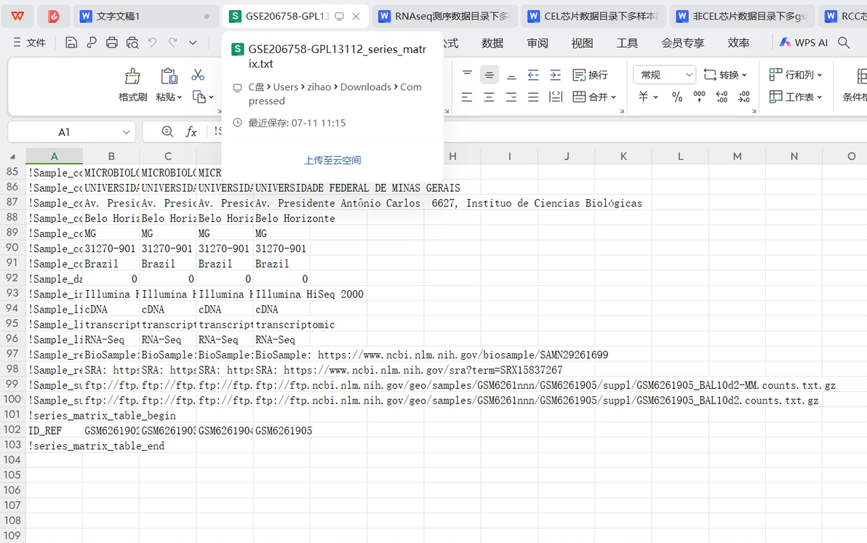Viewport: 867px width, 543px height.
Task: Click the distributed alignment icon
Action: 555,97
